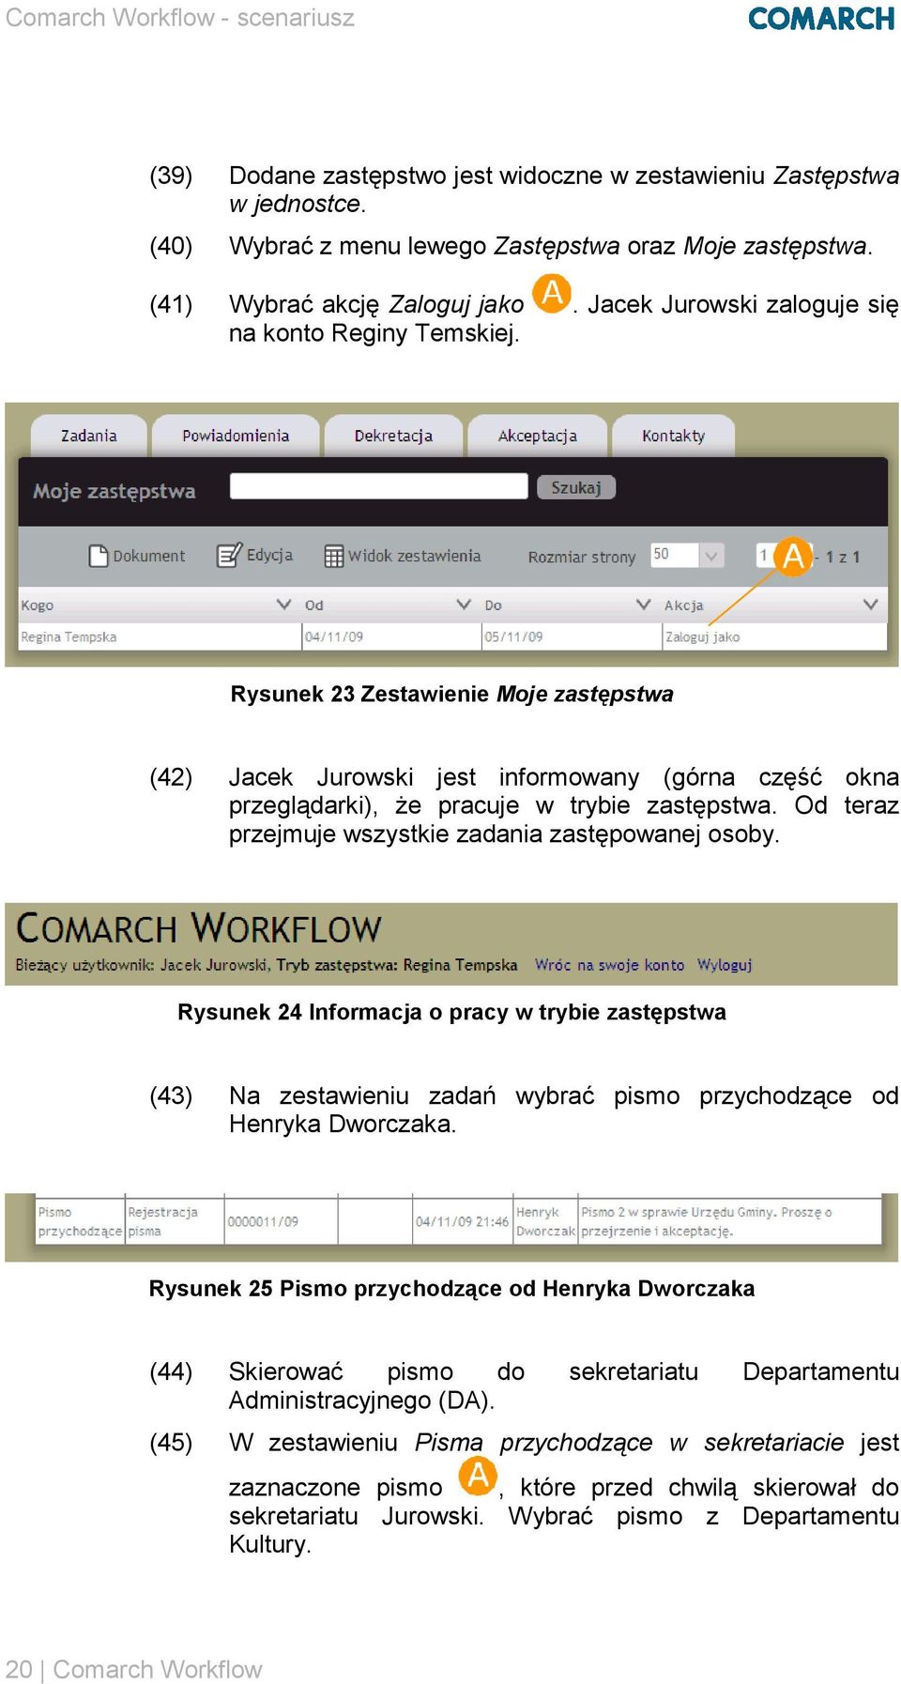Open the Rozmiar strony dropdown
Viewport: 901px width, 1684px height.
(x=686, y=556)
